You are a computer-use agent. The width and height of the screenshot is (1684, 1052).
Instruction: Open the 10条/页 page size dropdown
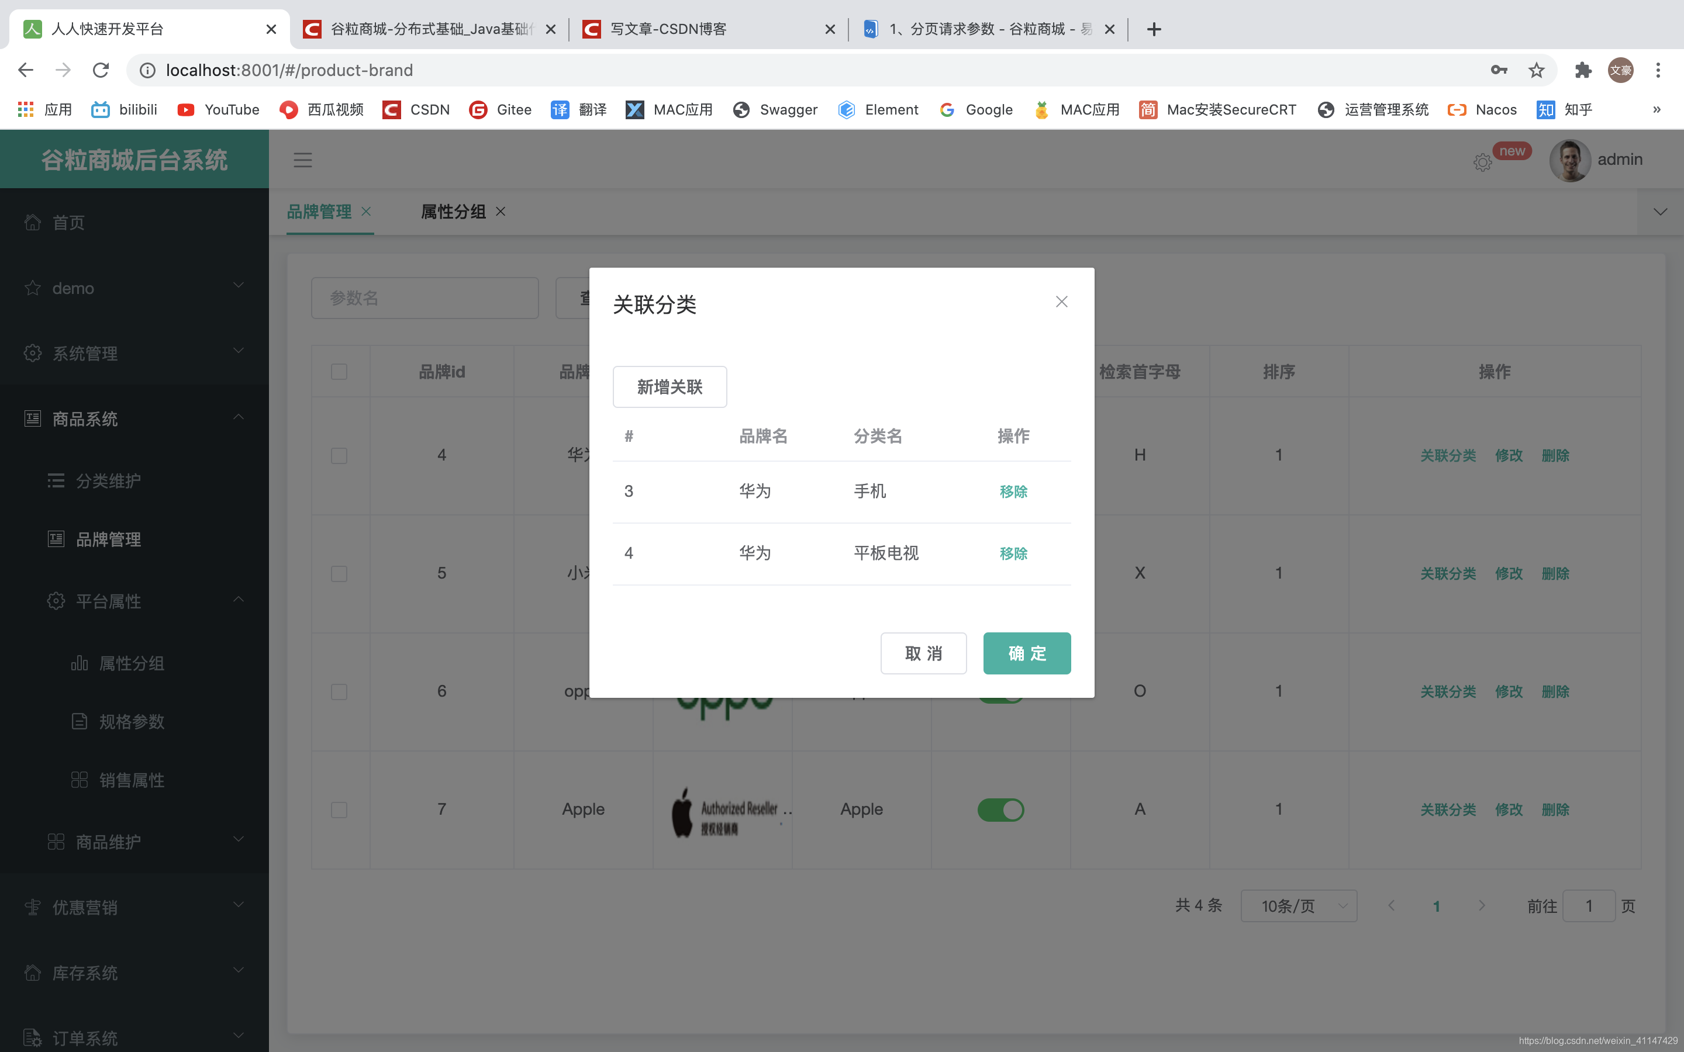1298,906
